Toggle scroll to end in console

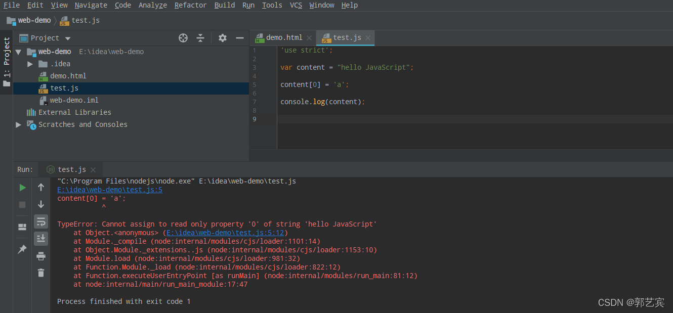pos(41,239)
